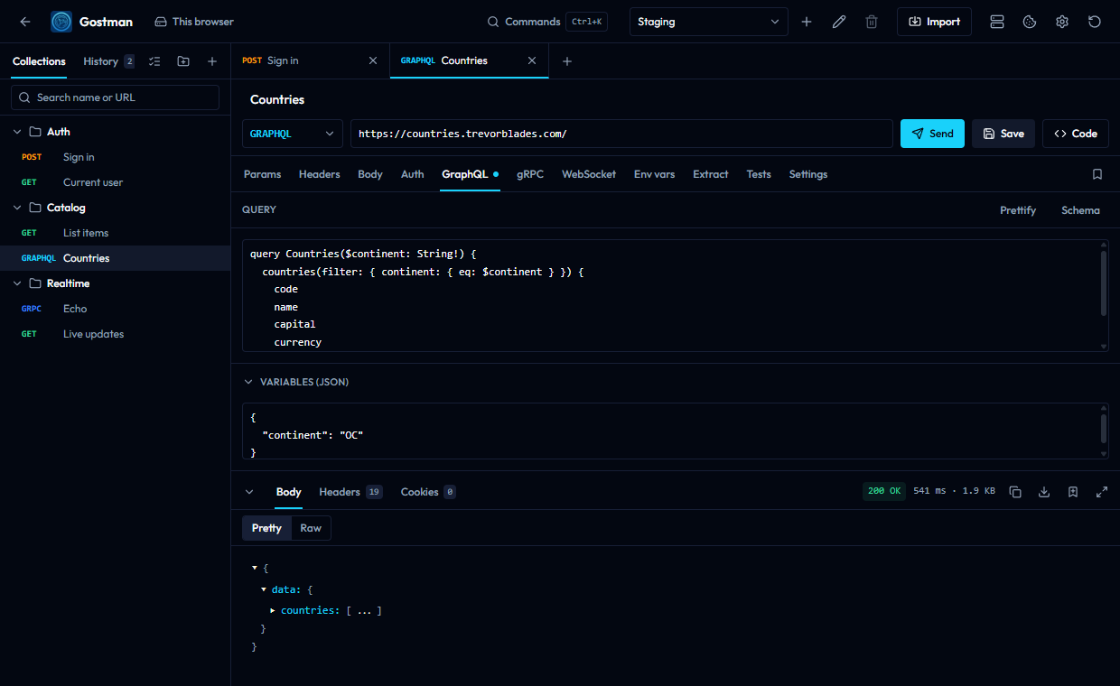Switch to the gRPC tab
1120x686 pixels.
pyautogui.click(x=530, y=174)
